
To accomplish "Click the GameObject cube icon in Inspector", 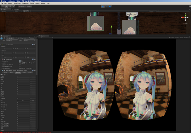I will 2,38.
